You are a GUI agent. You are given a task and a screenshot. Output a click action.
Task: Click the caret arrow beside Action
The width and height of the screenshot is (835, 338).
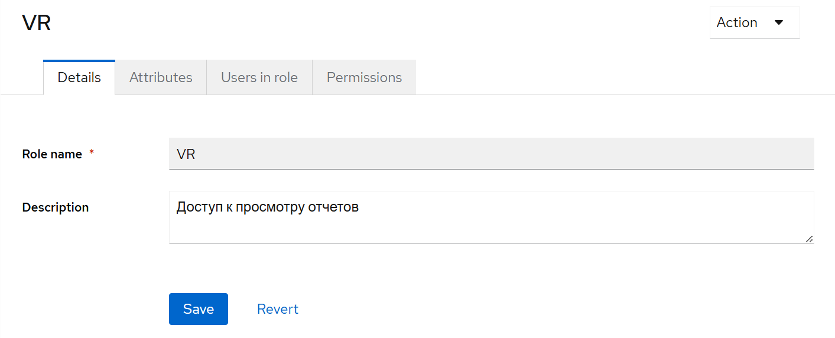pyautogui.click(x=779, y=23)
